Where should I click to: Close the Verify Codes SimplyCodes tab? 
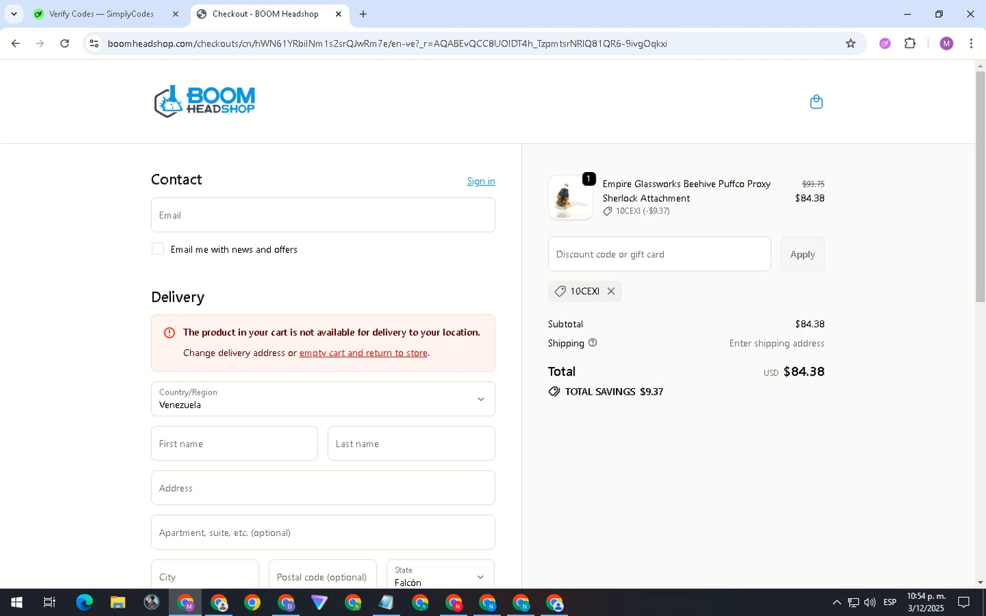pos(176,14)
